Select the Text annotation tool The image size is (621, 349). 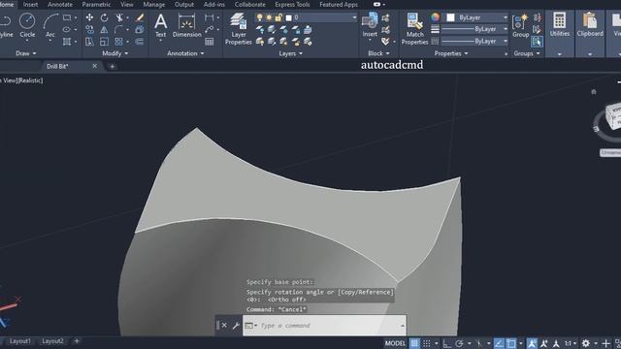pyautogui.click(x=160, y=25)
